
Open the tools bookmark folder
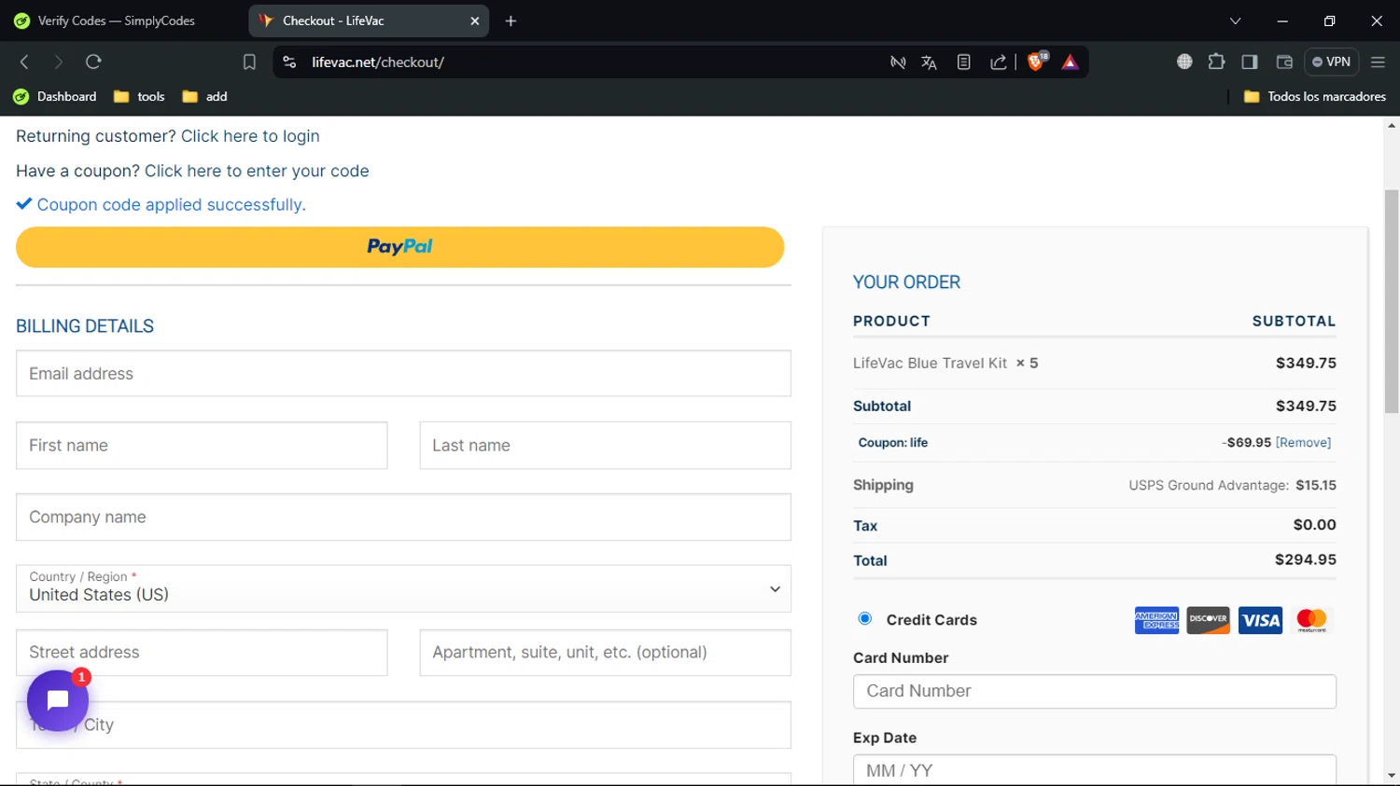pos(139,96)
